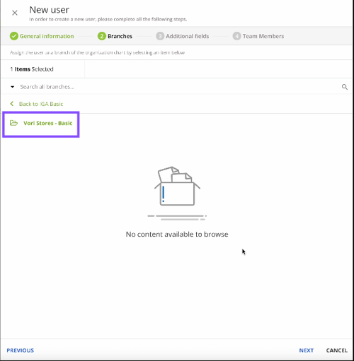Image resolution: width=354 pixels, height=361 pixels.
Task: Follow the Back to IGA Basic link
Action: [41, 104]
